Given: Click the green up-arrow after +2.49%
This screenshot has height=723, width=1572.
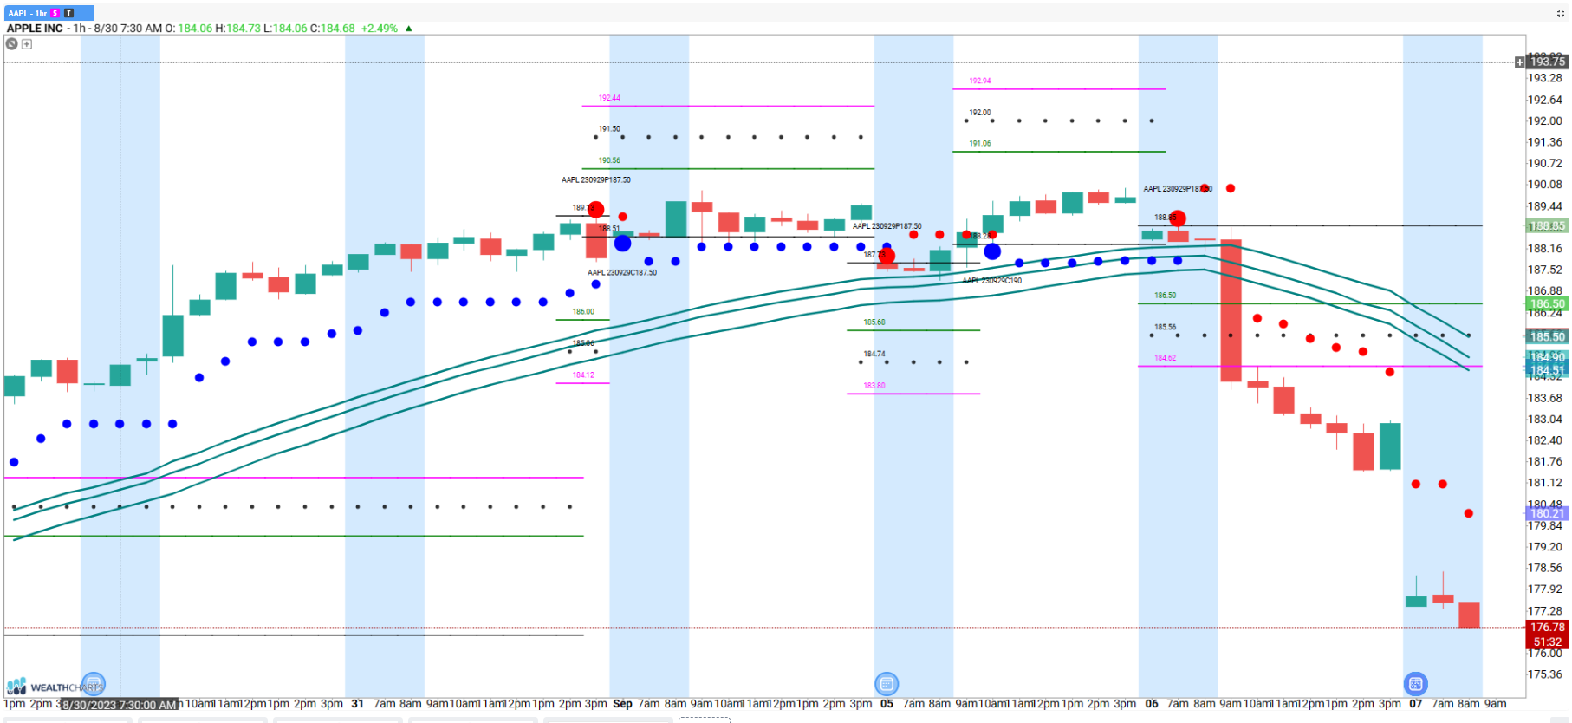Looking at the screenshot, I should pyautogui.click(x=409, y=29).
